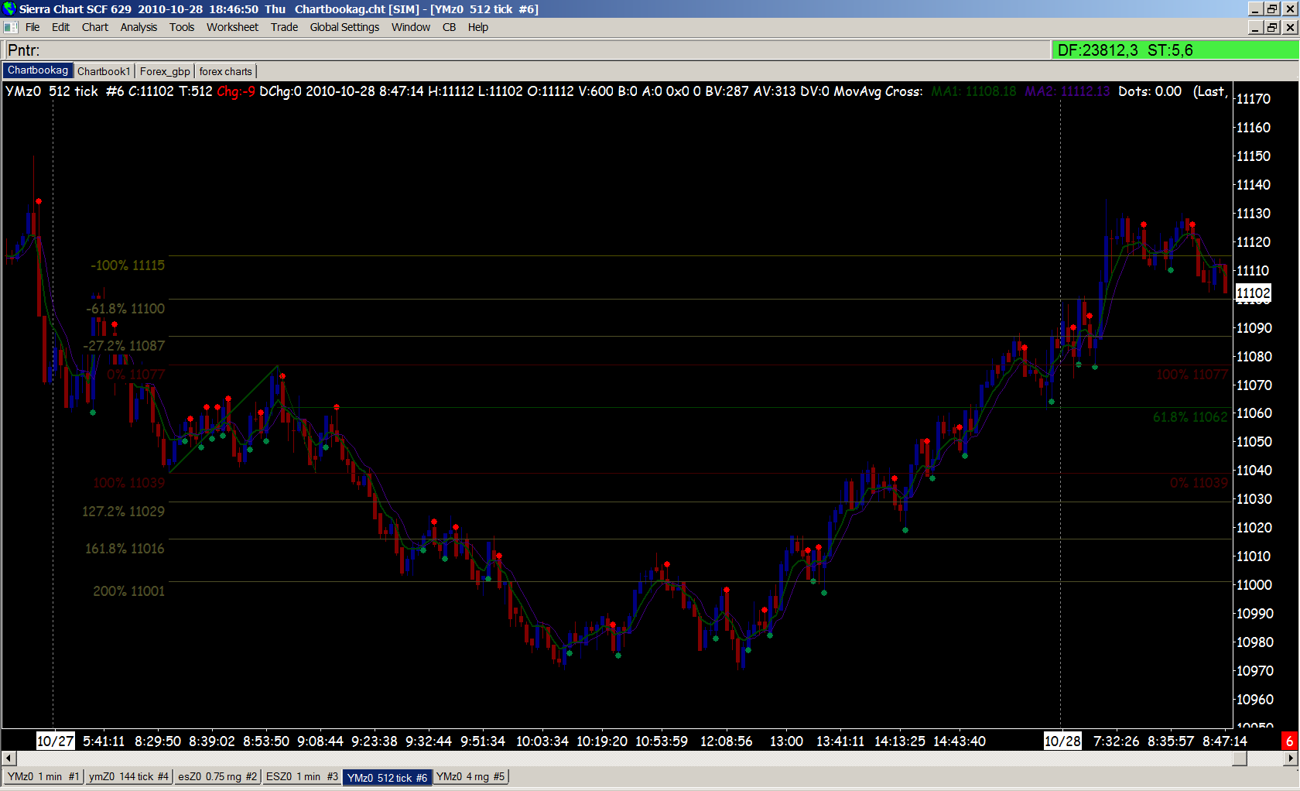1300x791 pixels.
Task: Click the 11170 price scale label
Action: tap(1254, 99)
